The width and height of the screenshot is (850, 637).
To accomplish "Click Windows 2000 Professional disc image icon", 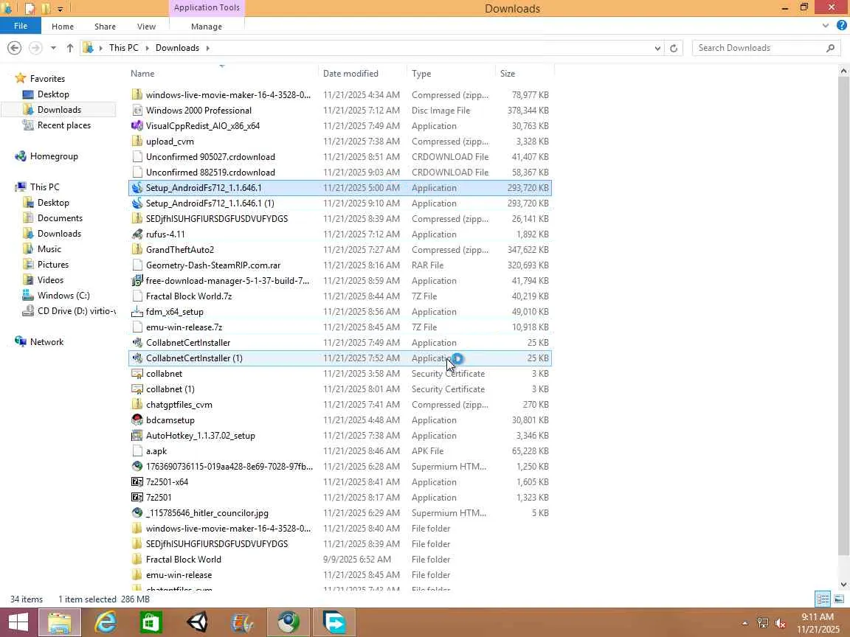I will pos(137,111).
